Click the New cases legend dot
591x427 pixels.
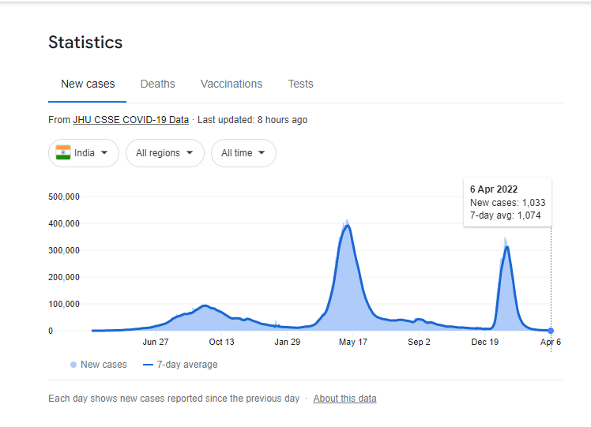pos(73,365)
